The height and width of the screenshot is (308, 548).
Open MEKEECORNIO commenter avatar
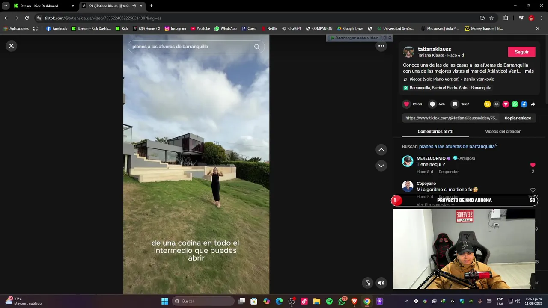coord(408,161)
